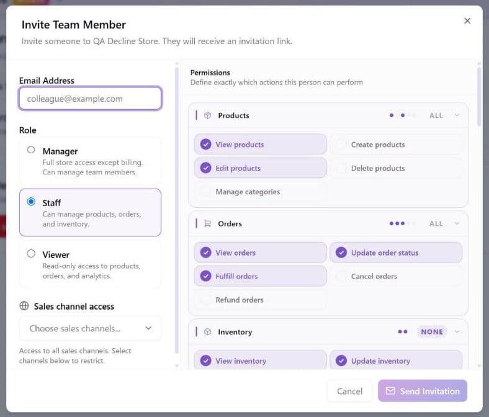Click the Products permission level dots indicator
Viewport: 489px width, 417px height.
(402, 115)
